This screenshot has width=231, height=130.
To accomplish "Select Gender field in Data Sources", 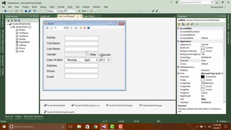I will coord(22,39).
